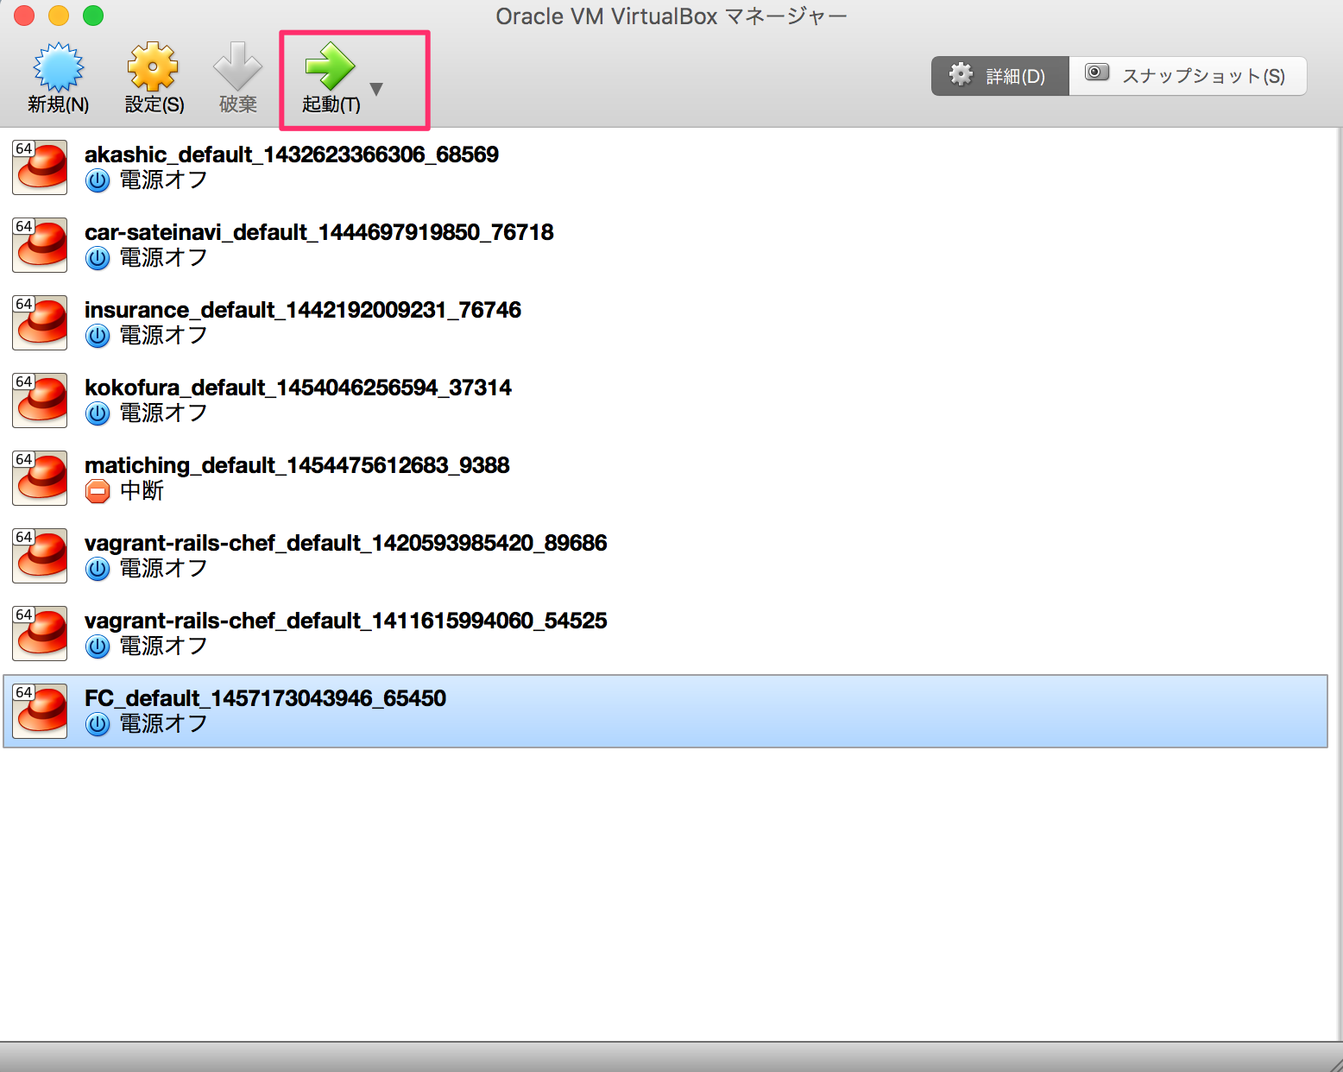
Task: Click the FC_default VM hat icon
Action: click(x=39, y=711)
